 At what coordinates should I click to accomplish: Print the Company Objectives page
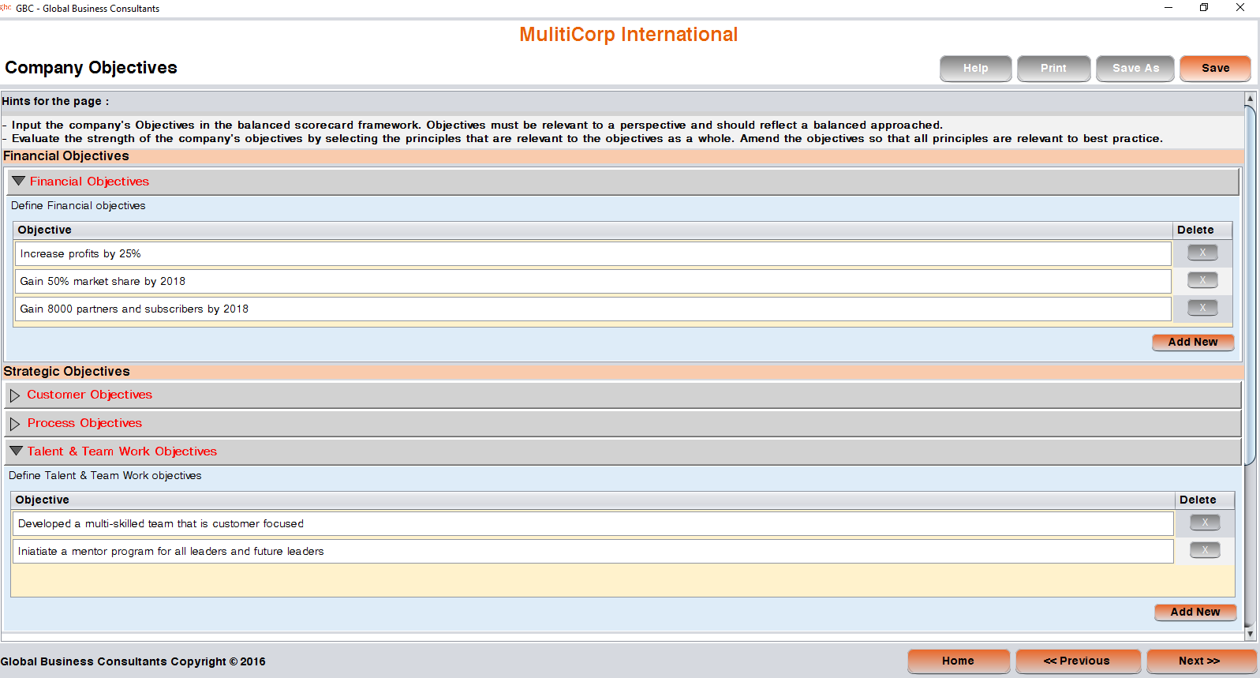coord(1053,69)
